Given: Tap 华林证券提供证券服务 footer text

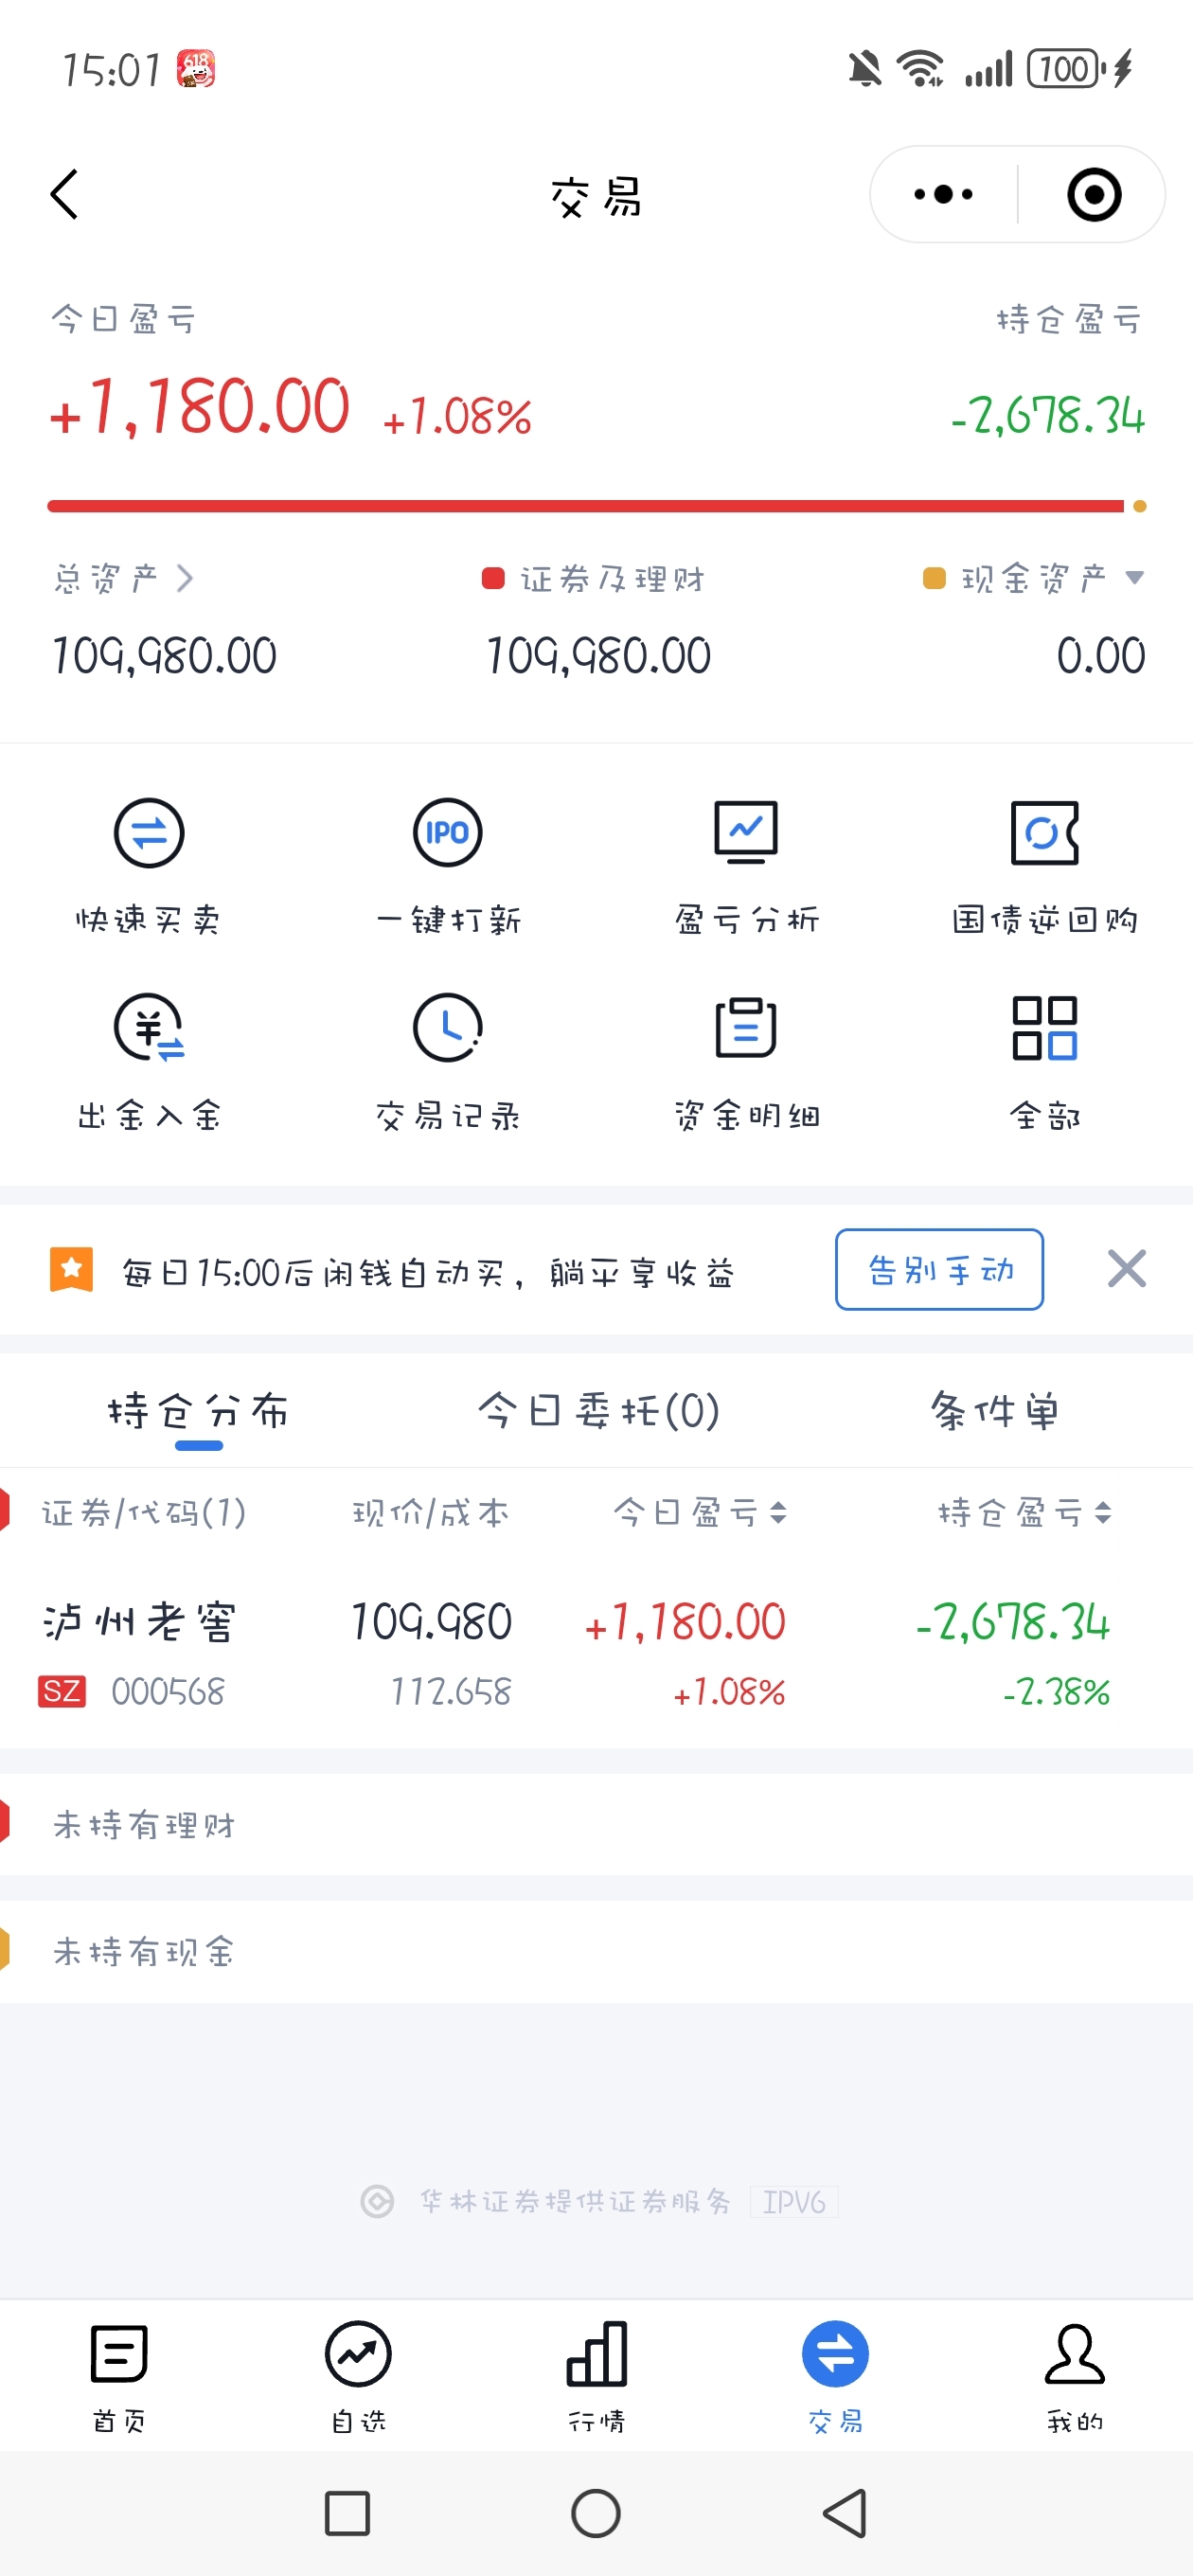Looking at the screenshot, I should 575,2201.
